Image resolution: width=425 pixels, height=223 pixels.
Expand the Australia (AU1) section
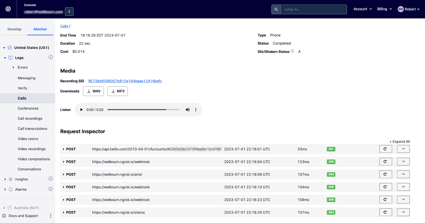[x=4, y=208]
